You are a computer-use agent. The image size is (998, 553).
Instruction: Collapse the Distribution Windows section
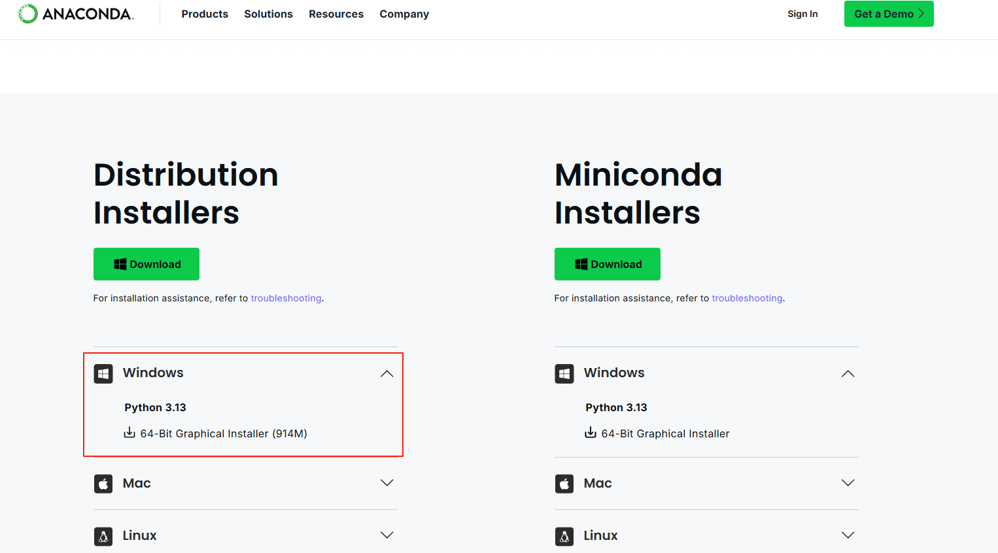(387, 374)
